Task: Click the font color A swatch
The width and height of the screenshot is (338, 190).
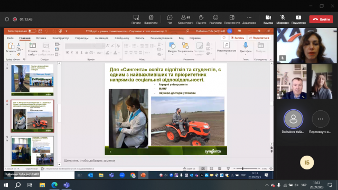Action: tap(115, 53)
